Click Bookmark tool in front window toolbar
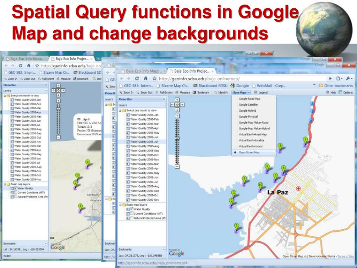357x268 pixels. point(201,92)
